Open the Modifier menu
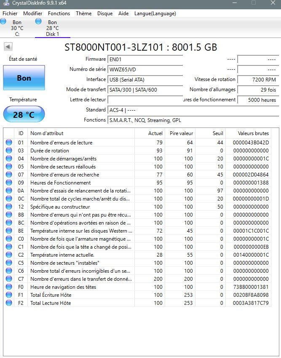The image size is (281, 358). pyautogui.click(x=32, y=14)
